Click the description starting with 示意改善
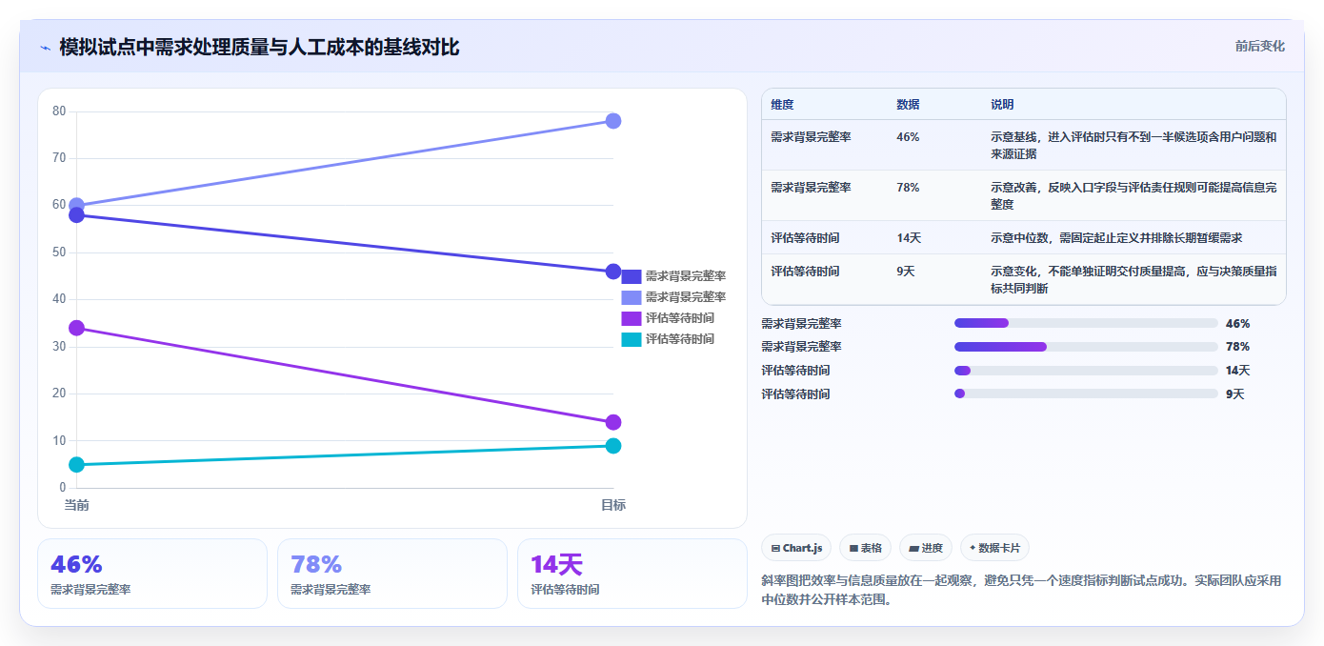 (x=1133, y=195)
